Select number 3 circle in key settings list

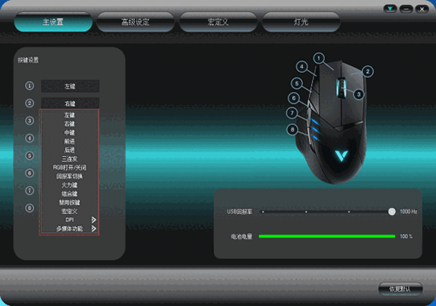30,121
